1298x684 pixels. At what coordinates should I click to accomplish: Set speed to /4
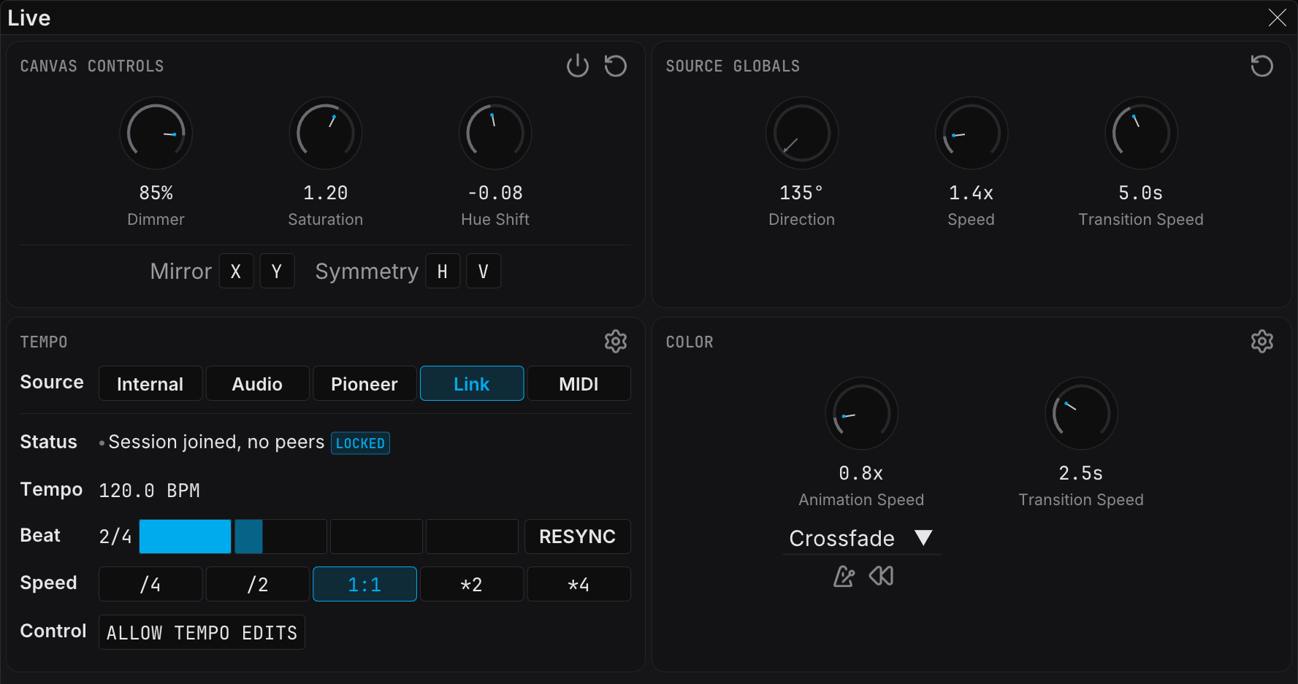[x=150, y=584]
